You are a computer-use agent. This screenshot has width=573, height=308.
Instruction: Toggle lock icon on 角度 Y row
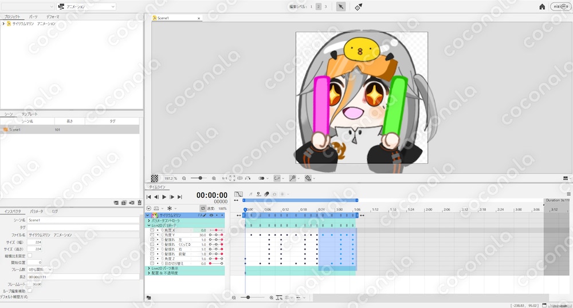152,235
